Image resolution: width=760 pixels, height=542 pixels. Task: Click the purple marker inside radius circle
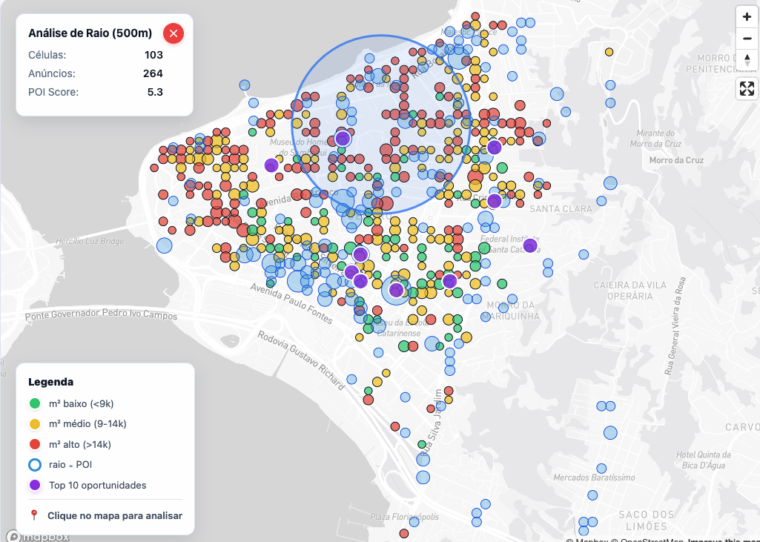pyautogui.click(x=343, y=139)
